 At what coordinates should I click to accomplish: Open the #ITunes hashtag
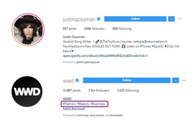(145, 47)
